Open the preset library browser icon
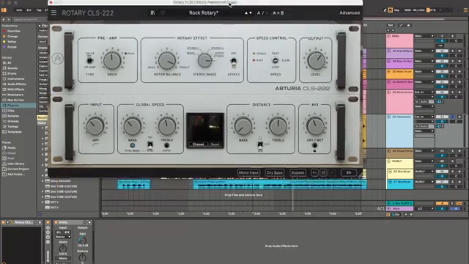This screenshot has width=469, height=264. click(153, 13)
